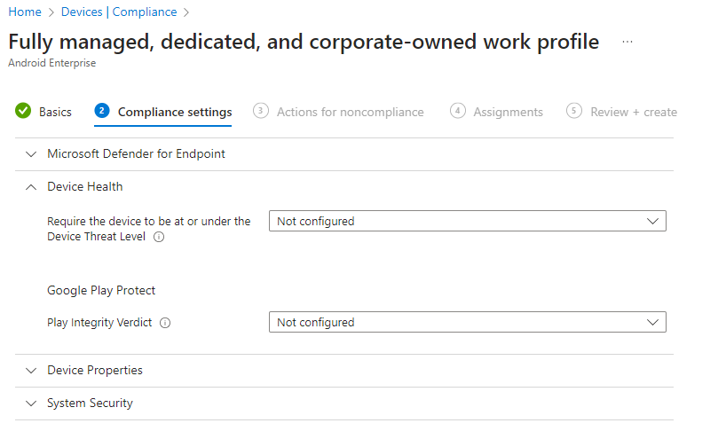This screenshot has height=431, width=726.
Task: Click the step 3 number badge
Action: [261, 111]
